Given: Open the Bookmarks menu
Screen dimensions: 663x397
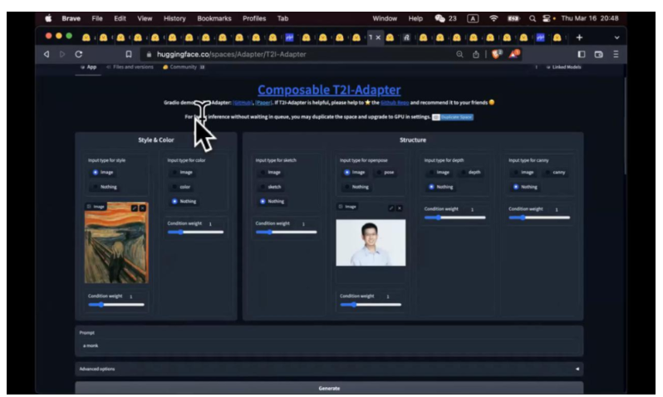Looking at the screenshot, I should (x=214, y=18).
